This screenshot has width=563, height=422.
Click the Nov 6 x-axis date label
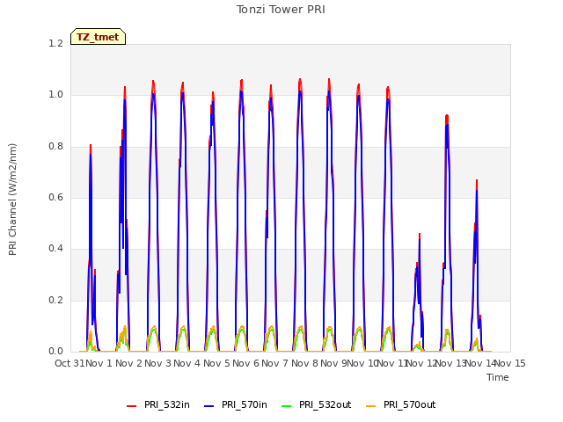pyautogui.click(x=245, y=363)
